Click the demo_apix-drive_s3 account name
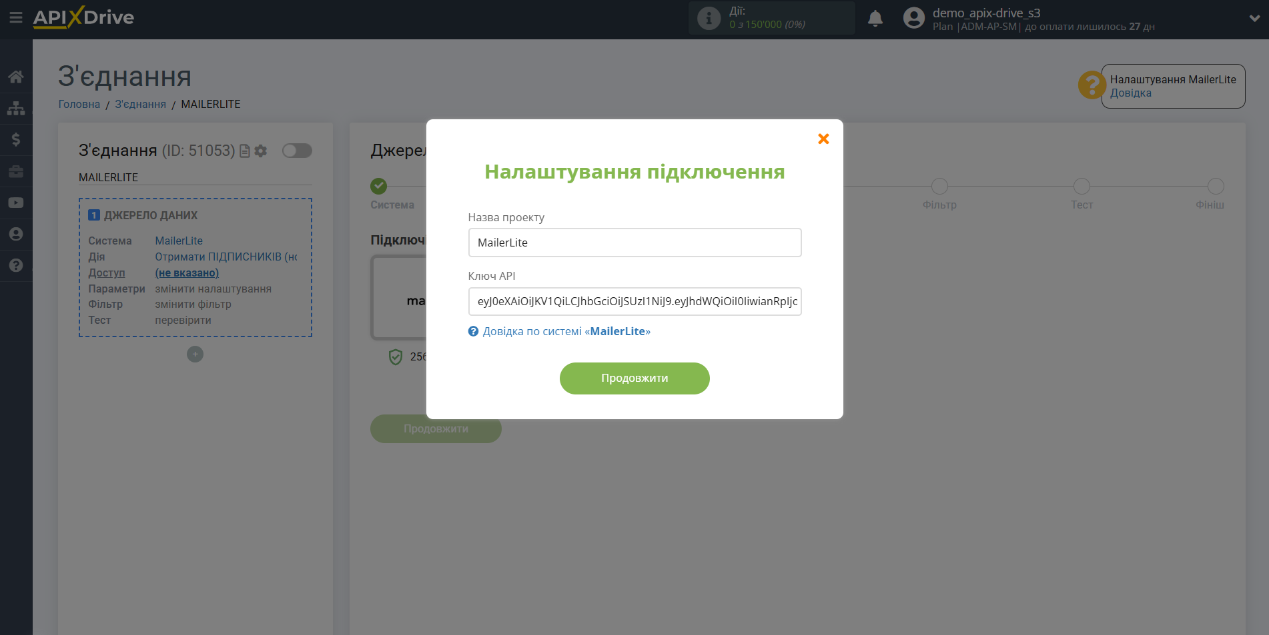 click(986, 13)
